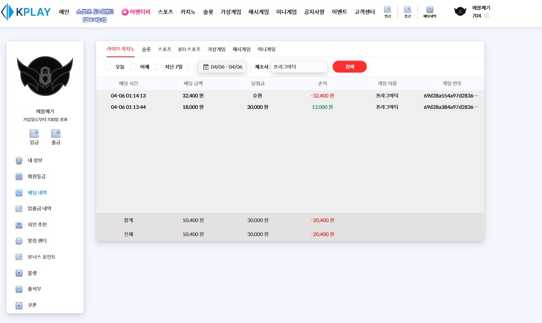The height and width of the screenshot is (323, 542).
Task: Select the 지난 7일 radio button
Action: (x=158, y=67)
